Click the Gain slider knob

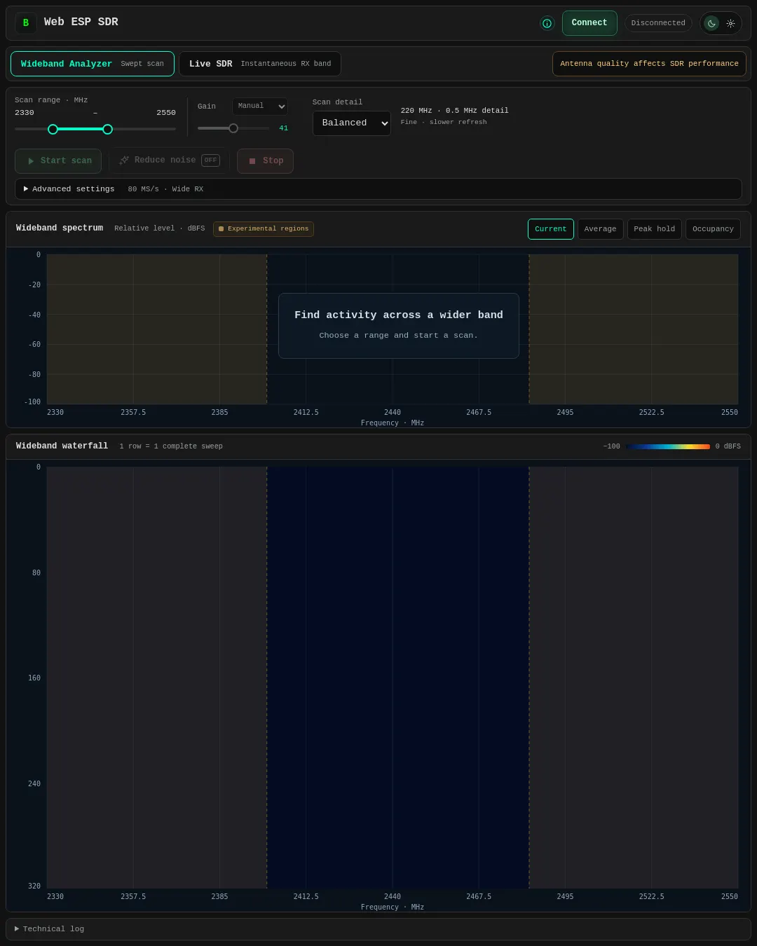pyautogui.click(x=233, y=128)
